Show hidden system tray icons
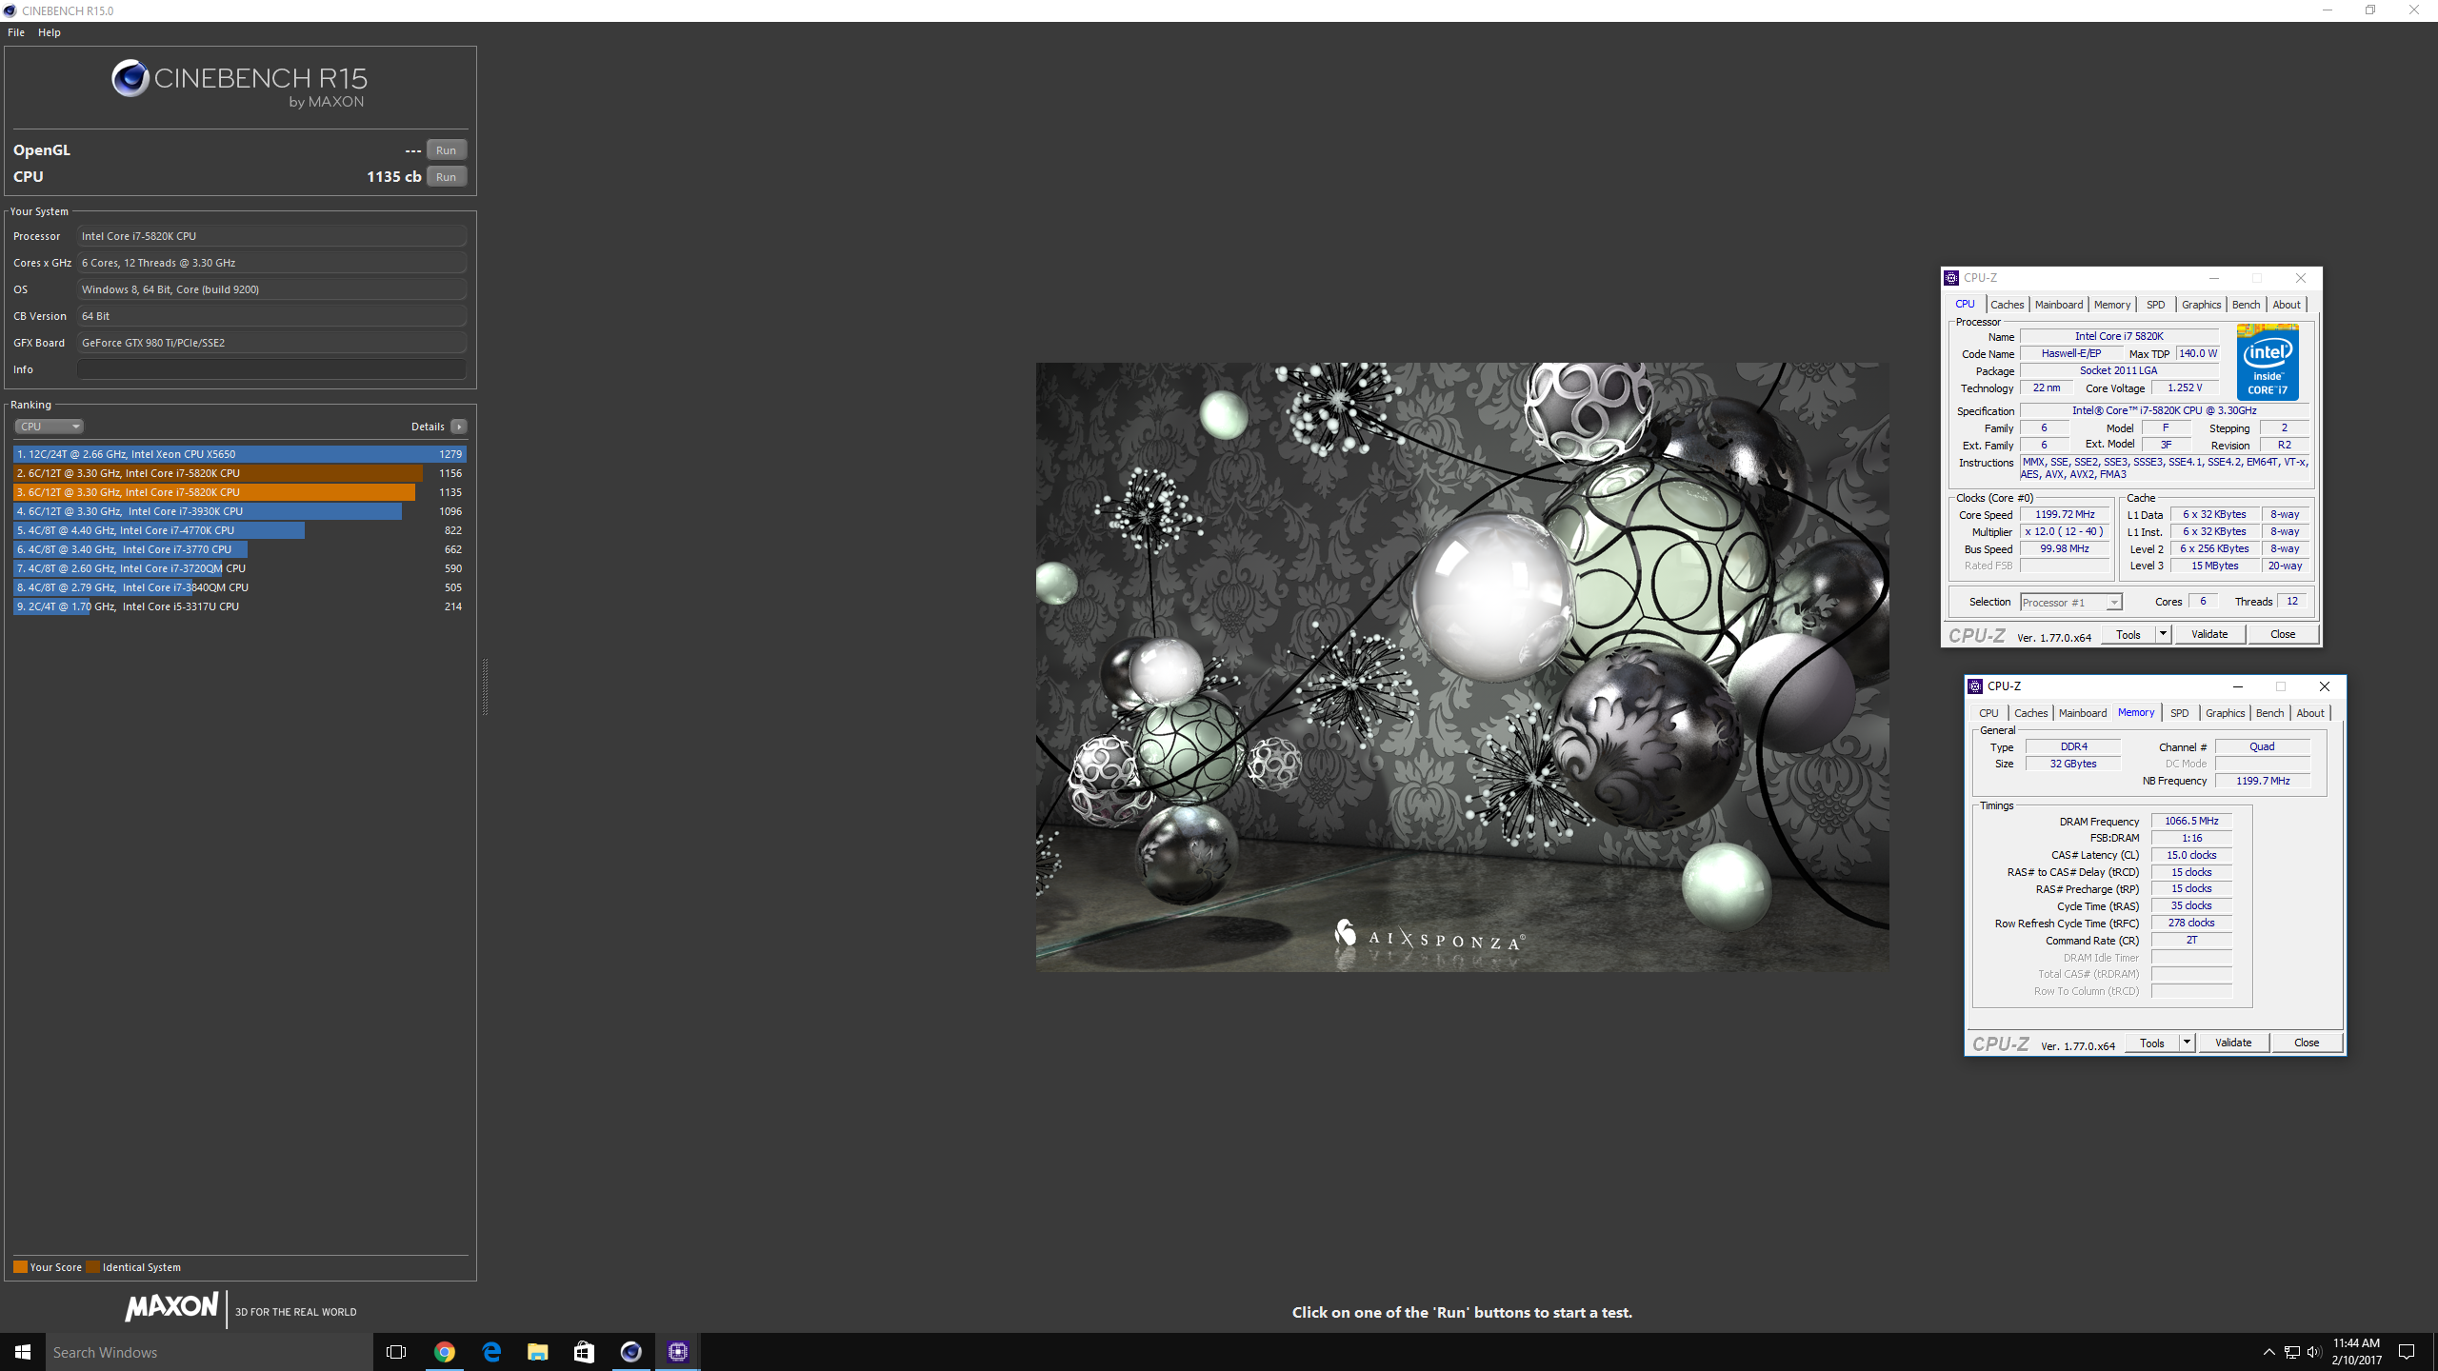This screenshot has height=1371, width=2438. 2268,1352
